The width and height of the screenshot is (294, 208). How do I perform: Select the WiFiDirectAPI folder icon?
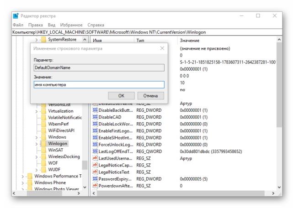point(44,130)
